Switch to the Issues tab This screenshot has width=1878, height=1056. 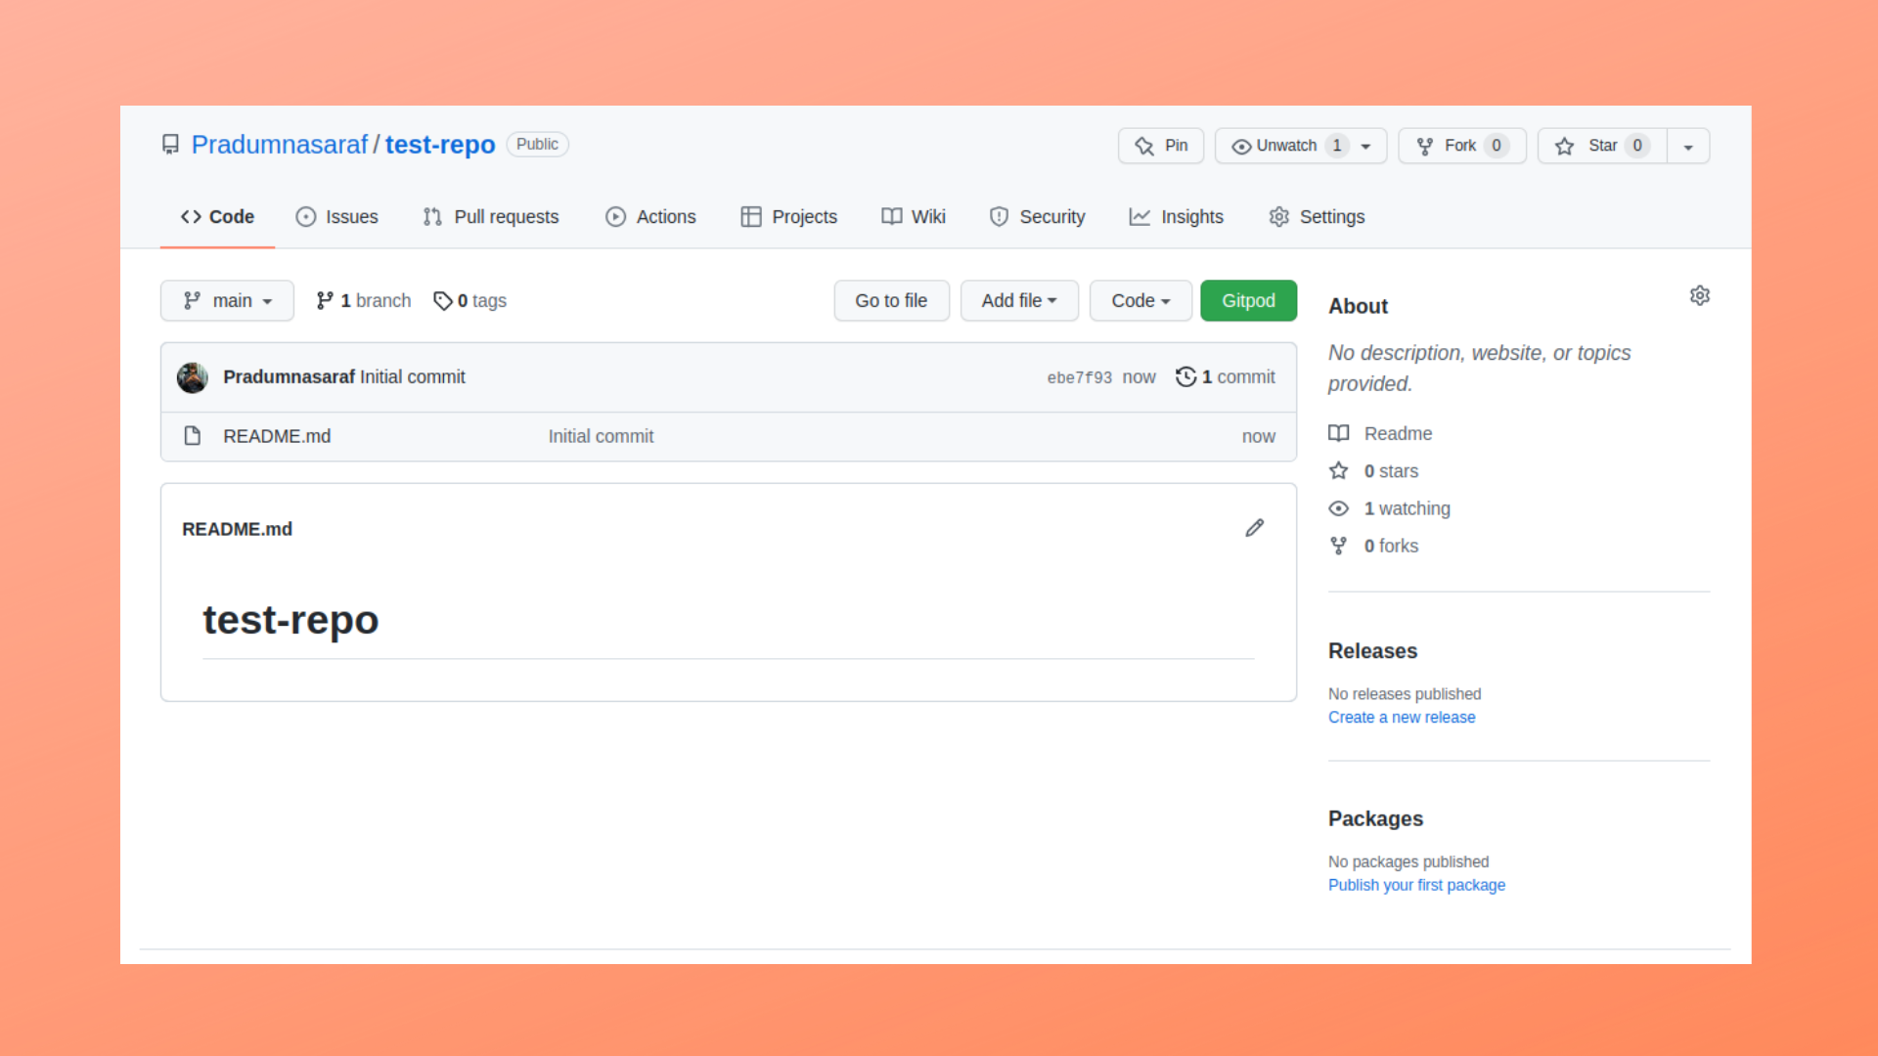point(337,217)
